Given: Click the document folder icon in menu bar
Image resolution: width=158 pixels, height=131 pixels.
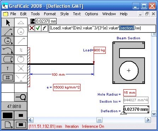Looking at the screenshot, I should click(x=6, y=14).
